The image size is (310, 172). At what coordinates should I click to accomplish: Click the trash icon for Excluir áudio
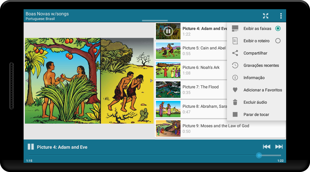click(235, 102)
